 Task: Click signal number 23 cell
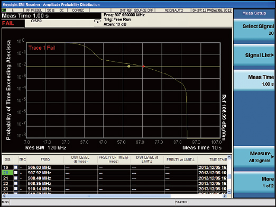pyautogui.click(x=7, y=189)
